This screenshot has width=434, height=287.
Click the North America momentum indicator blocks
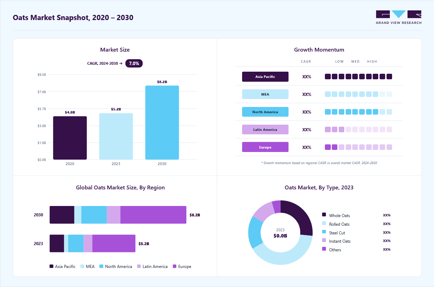(x=358, y=112)
